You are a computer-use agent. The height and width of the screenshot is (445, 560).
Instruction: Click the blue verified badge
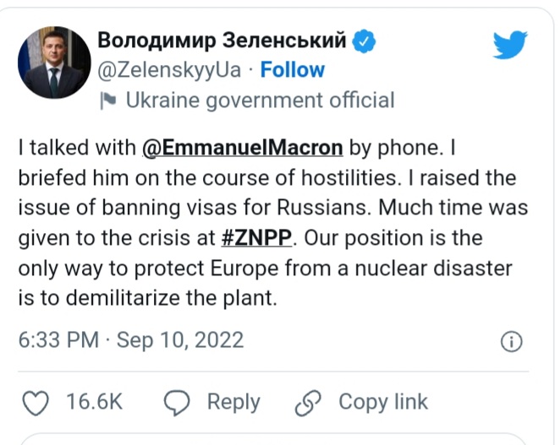(x=365, y=40)
